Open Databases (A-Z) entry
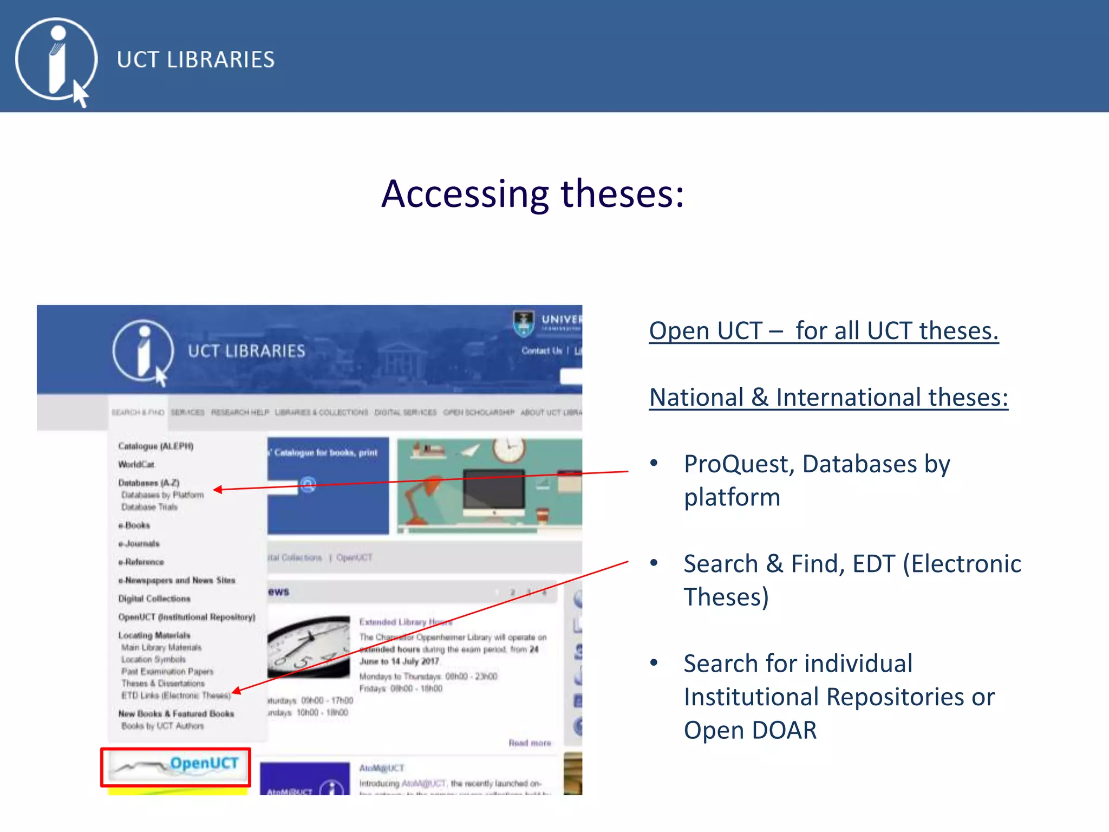The width and height of the screenshot is (1109, 832). [149, 482]
